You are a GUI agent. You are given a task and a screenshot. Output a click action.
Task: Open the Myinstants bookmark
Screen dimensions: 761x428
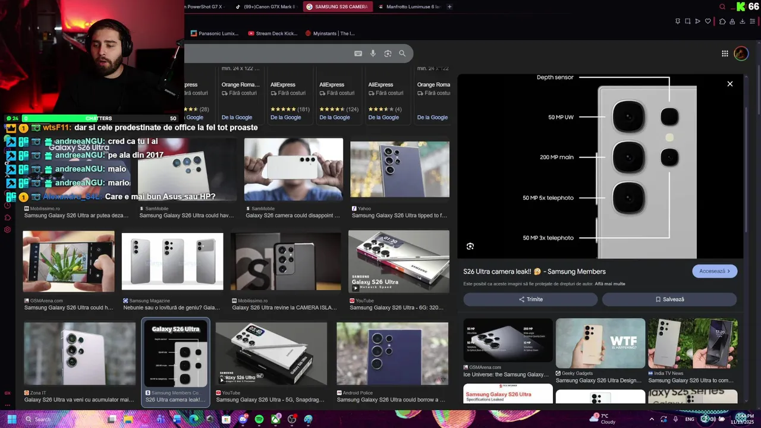pos(330,33)
